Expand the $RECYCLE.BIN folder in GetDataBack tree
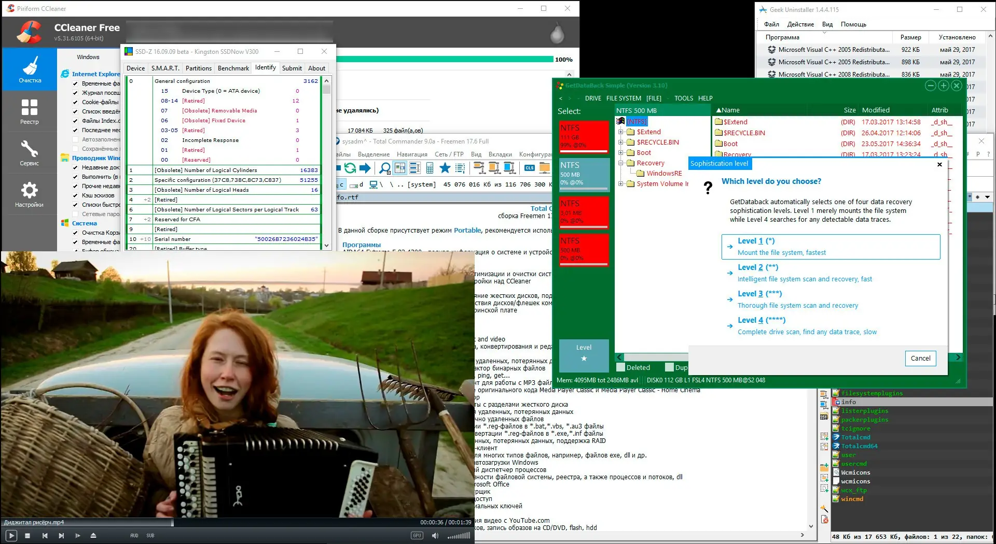The image size is (996, 544). click(620, 142)
